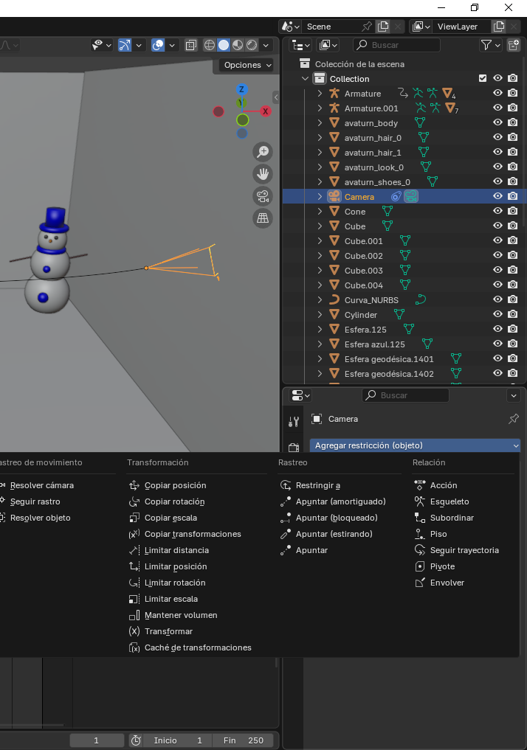
Task: Click the pan view hand icon
Action: 263,173
